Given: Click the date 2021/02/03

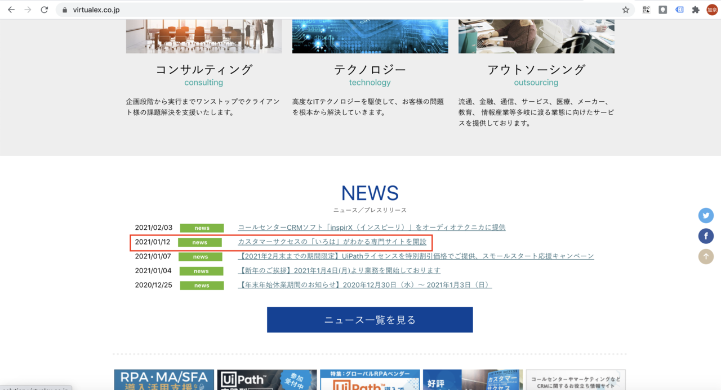Looking at the screenshot, I should pyautogui.click(x=154, y=228).
